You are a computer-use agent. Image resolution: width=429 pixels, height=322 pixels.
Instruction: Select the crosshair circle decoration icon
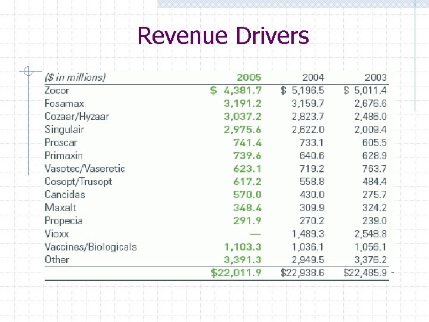[29, 71]
